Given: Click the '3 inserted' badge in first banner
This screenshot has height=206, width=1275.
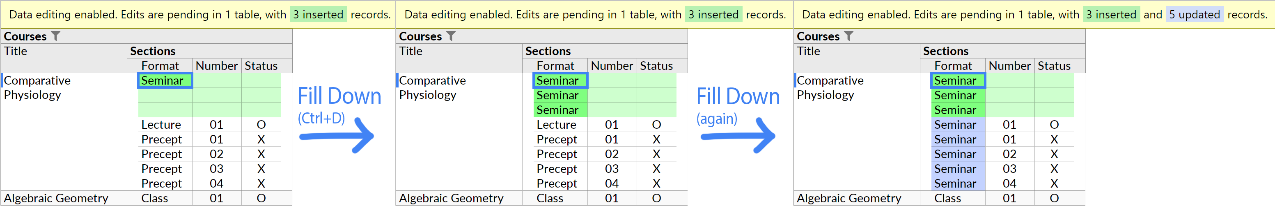Looking at the screenshot, I should click(318, 14).
